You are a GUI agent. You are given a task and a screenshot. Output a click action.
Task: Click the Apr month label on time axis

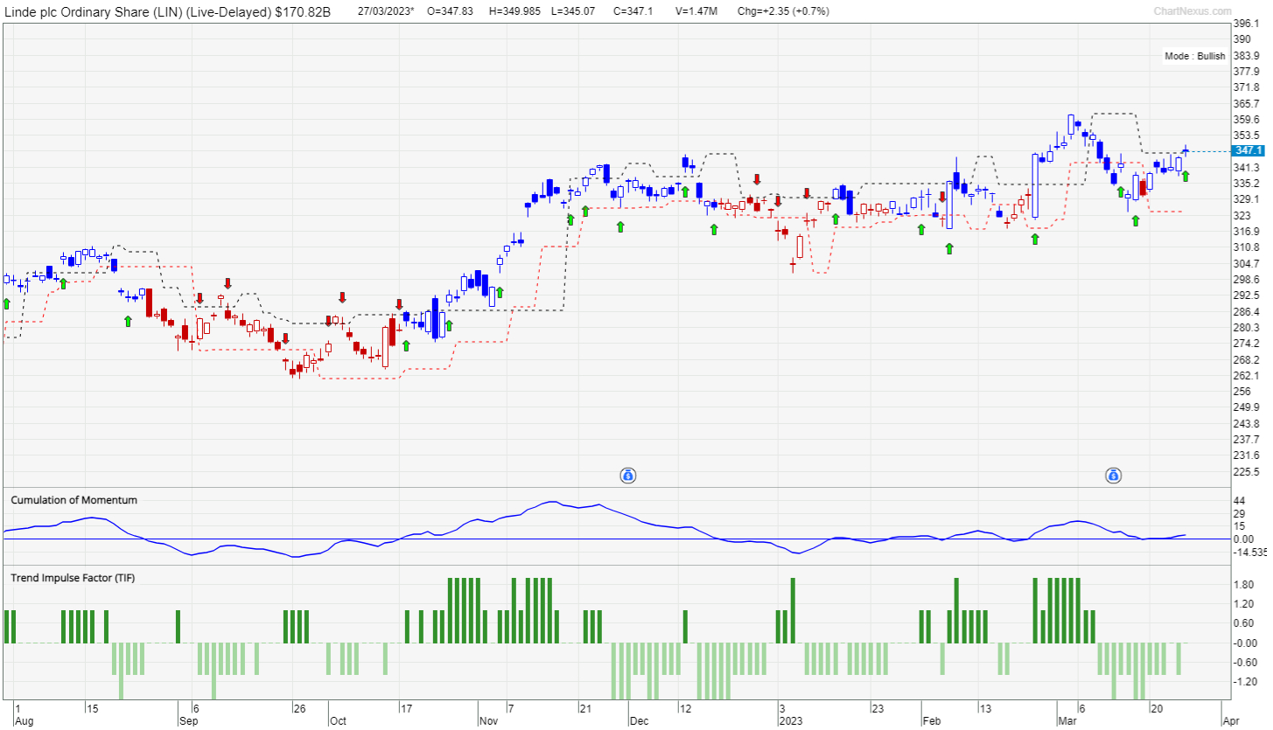(1231, 722)
